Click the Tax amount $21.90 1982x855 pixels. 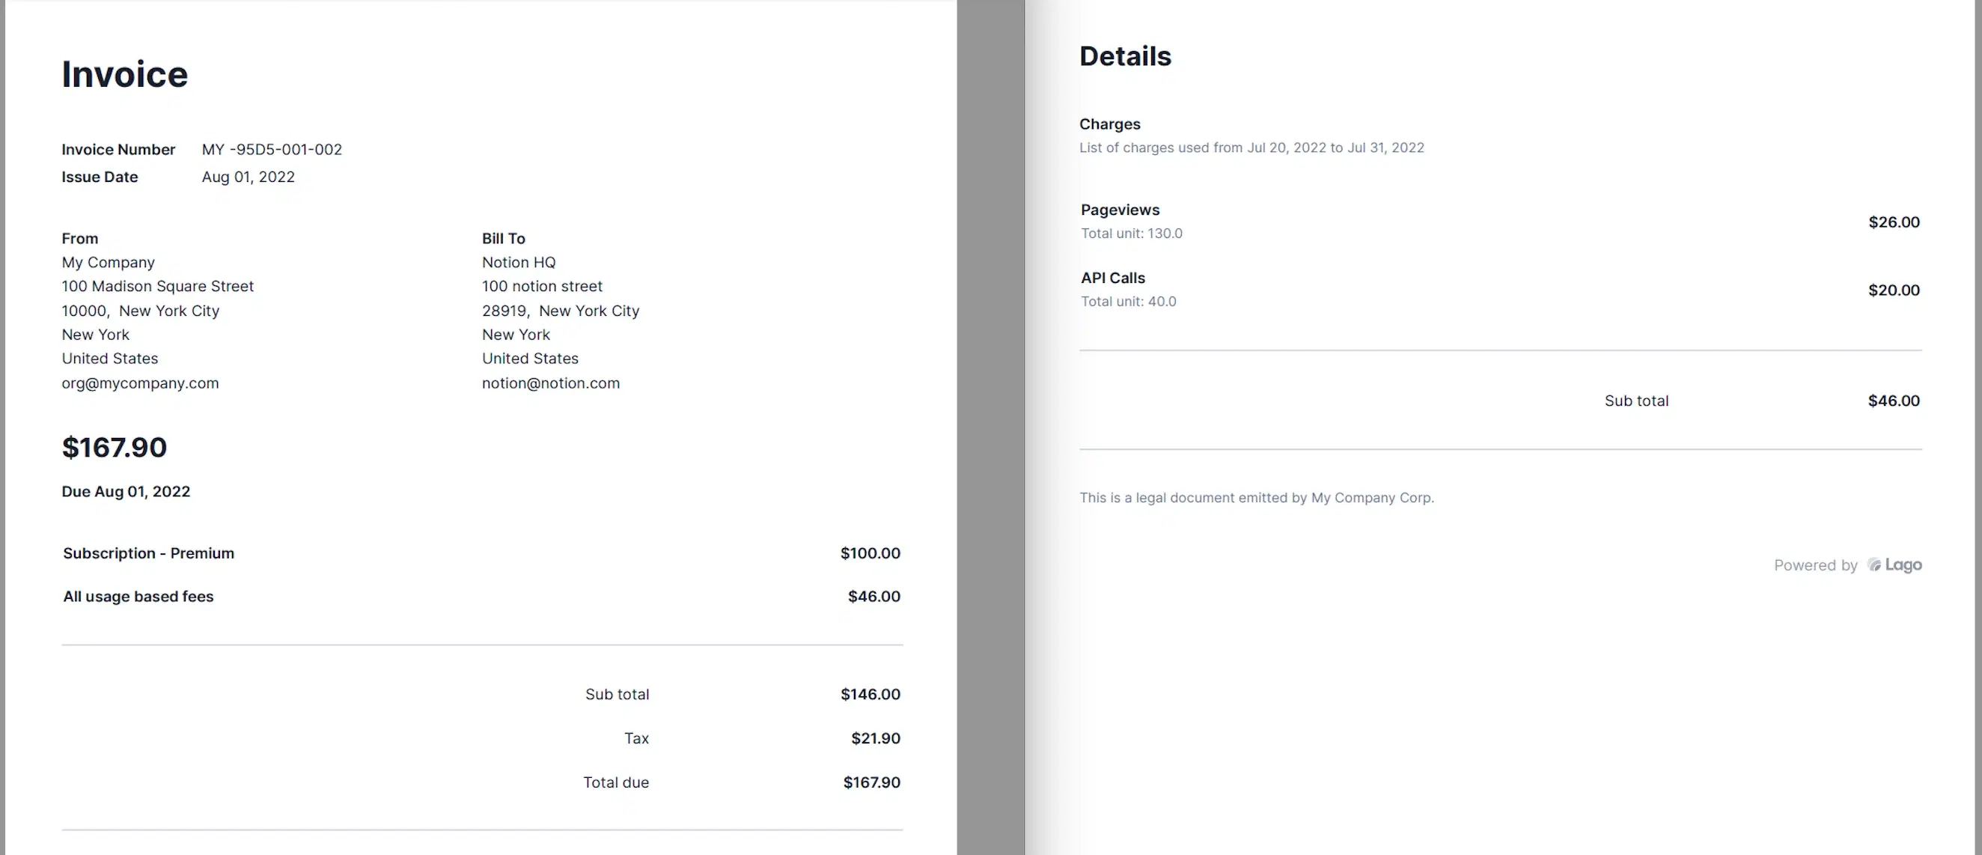point(875,738)
